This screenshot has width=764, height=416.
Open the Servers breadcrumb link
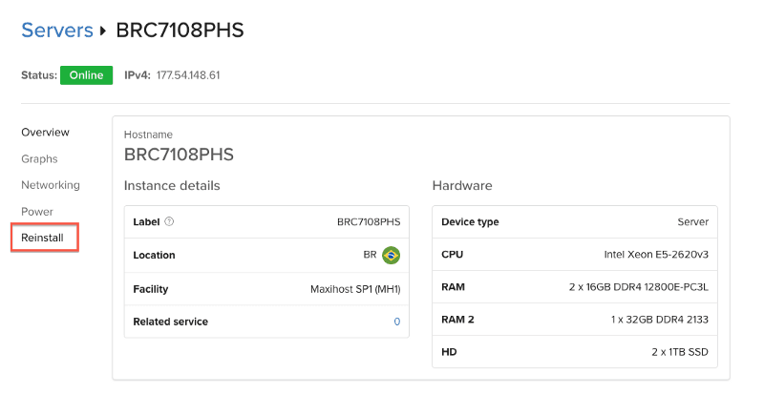(57, 31)
